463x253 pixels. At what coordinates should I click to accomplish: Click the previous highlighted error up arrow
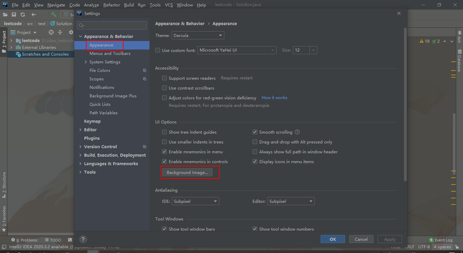(x=445, y=41)
